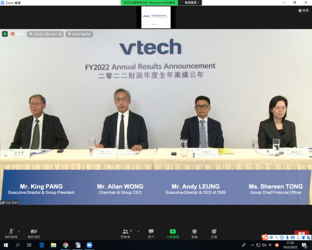Open the clock showing 17:45
Image resolution: width=312 pixels, height=250 pixels.
(290, 245)
